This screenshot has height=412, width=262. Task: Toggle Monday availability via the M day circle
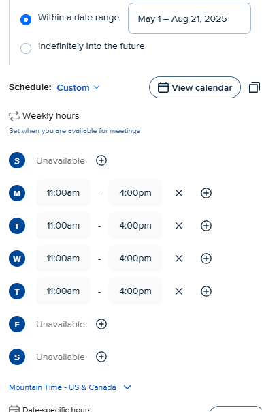17,193
